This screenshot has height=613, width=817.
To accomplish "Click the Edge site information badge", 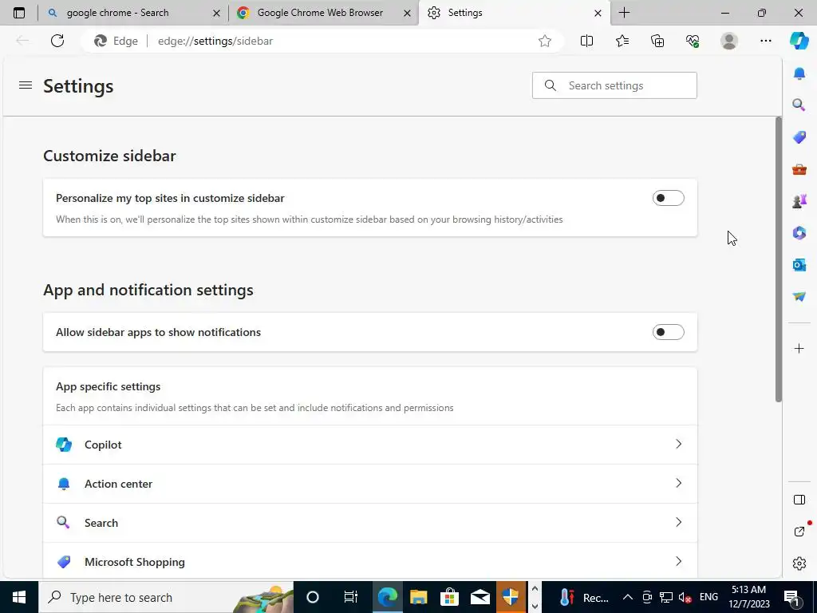I will (x=116, y=41).
